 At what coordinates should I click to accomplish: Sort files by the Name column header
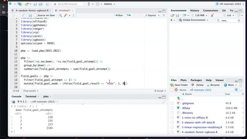point(188,94)
